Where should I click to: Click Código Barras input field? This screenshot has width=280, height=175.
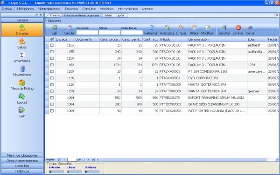click(132, 33)
